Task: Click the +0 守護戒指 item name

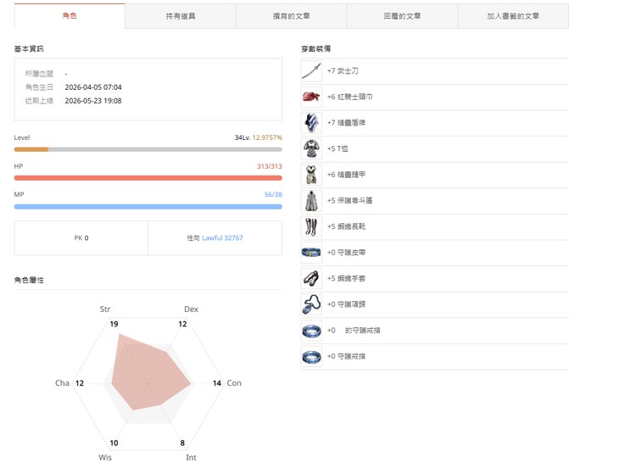Action: click(x=346, y=356)
